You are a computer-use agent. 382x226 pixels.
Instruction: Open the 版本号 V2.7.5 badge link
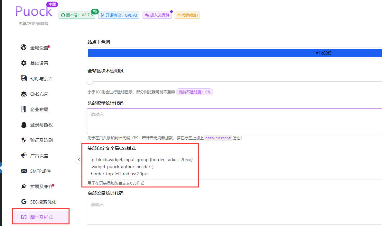[77, 15]
